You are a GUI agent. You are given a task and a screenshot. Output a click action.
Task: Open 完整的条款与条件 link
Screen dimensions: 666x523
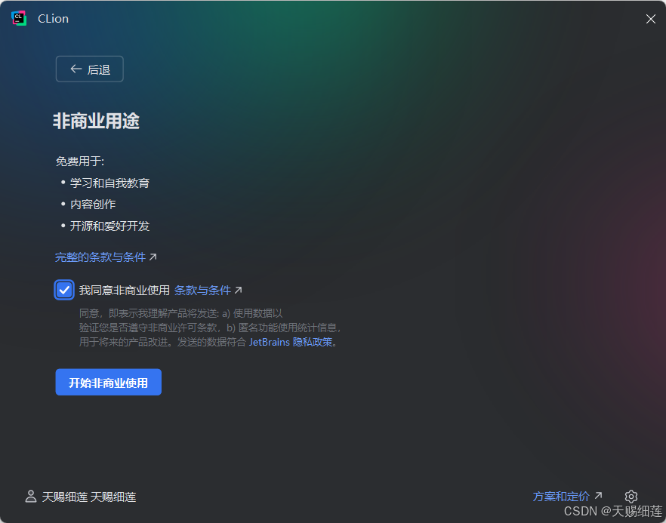click(x=106, y=257)
